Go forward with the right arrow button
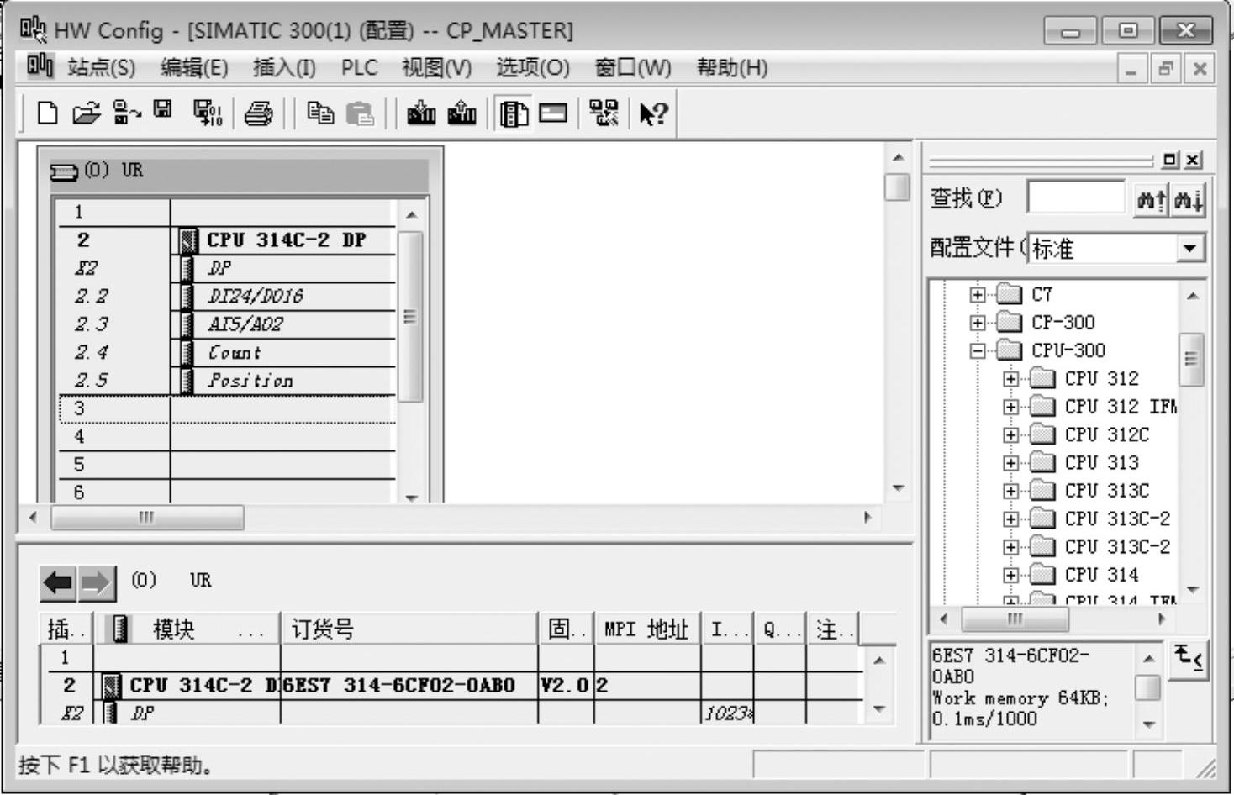This screenshot has width=1234, height=795. (x=97, y=582)
